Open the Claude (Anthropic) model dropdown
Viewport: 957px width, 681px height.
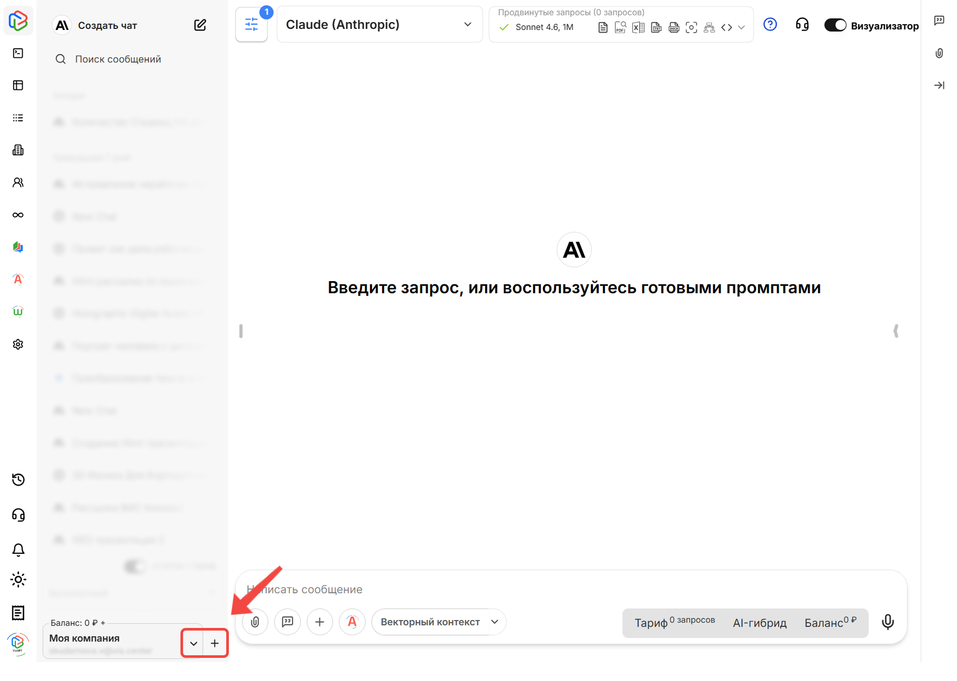click(379, 25)
